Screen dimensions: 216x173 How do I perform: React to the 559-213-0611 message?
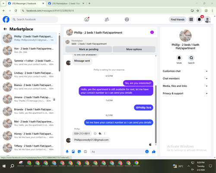pos(95,134)
